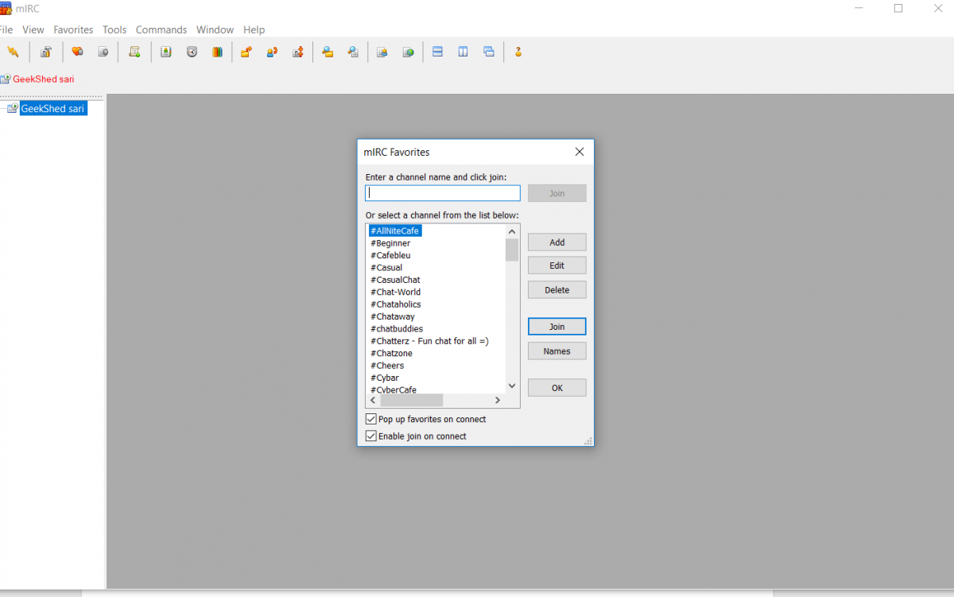The image size is (954, 597).
Task: Open the Tools menu
Action: click(x=114, y=29)
